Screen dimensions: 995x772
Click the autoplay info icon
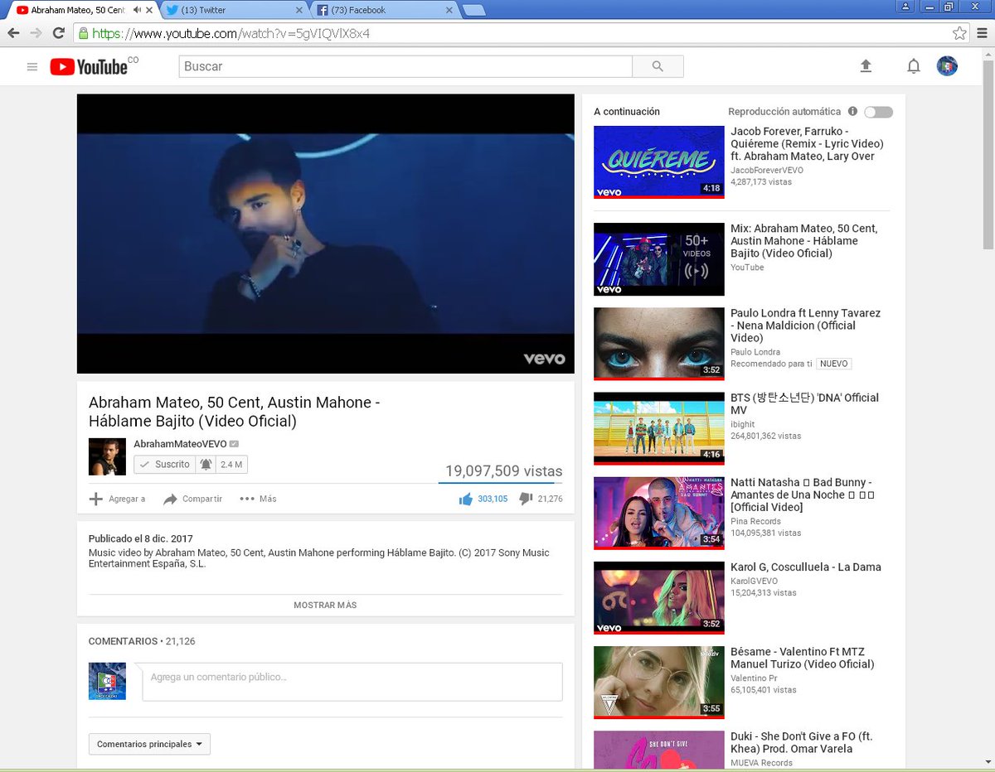point(852,111)
